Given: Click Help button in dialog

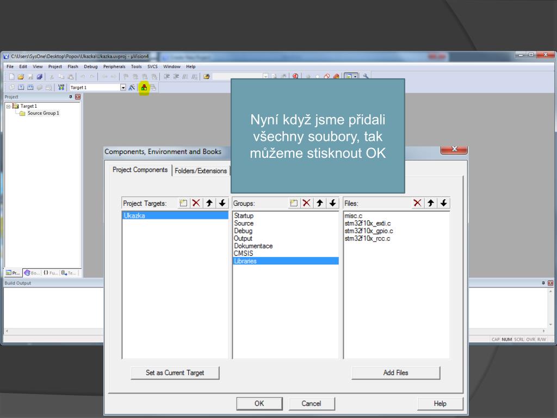Looking at the screenshot, I should point(440,403).
